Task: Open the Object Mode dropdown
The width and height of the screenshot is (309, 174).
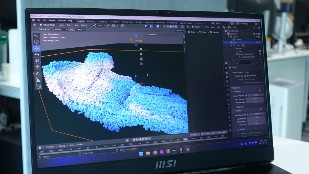Action: pos(49,25)
